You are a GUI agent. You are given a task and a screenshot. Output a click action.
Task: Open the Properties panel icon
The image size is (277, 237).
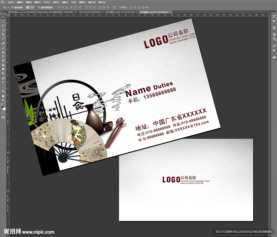[x=274, y=28]
